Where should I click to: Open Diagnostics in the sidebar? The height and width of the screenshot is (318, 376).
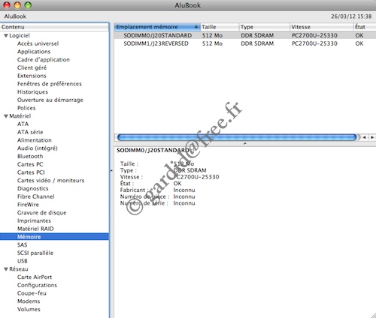33,189
